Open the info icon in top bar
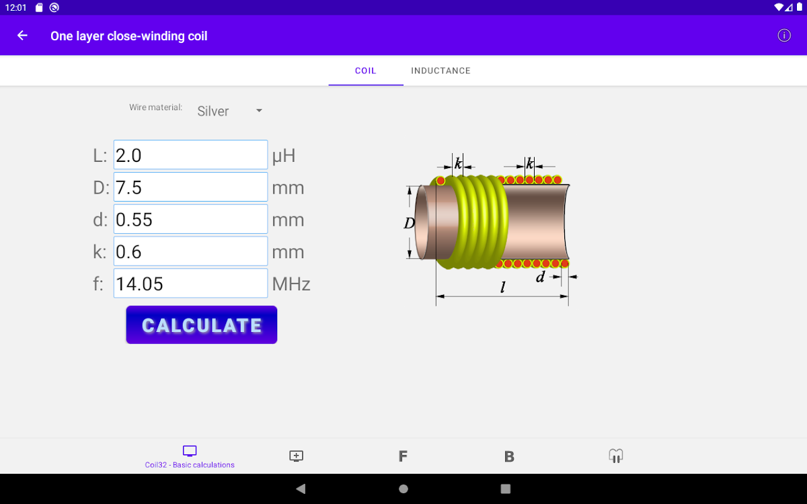The width and height of the screenshot is (807, 504). 784,36
